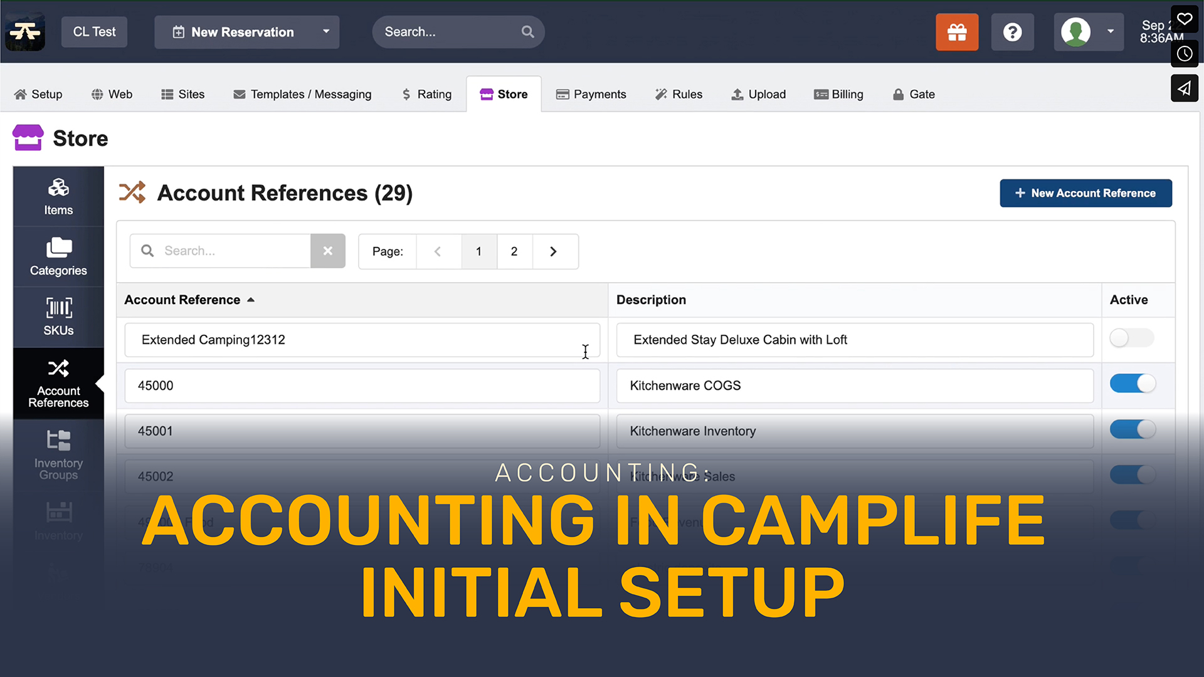Viewport: 1204px width, 677px height.
Task: Enable the Extended Camping12312 active toggle
Action: tap(1131, 338)
